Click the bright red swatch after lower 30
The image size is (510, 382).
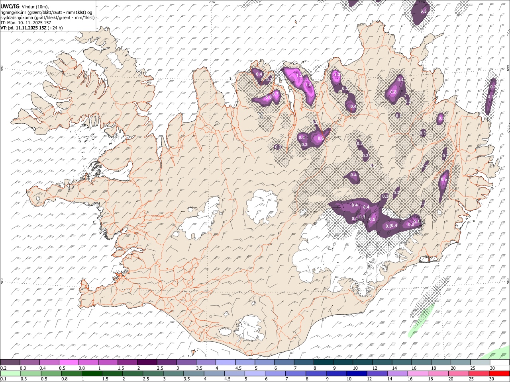pos(499,373)
